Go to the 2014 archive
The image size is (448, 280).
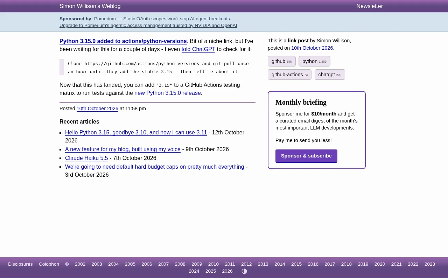(280, 264)
